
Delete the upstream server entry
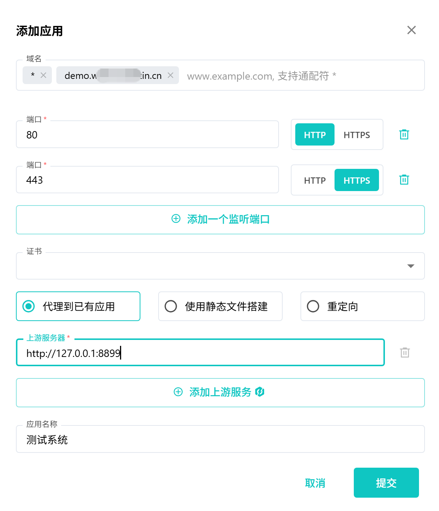pyautogui.click(x=405, y=353)
